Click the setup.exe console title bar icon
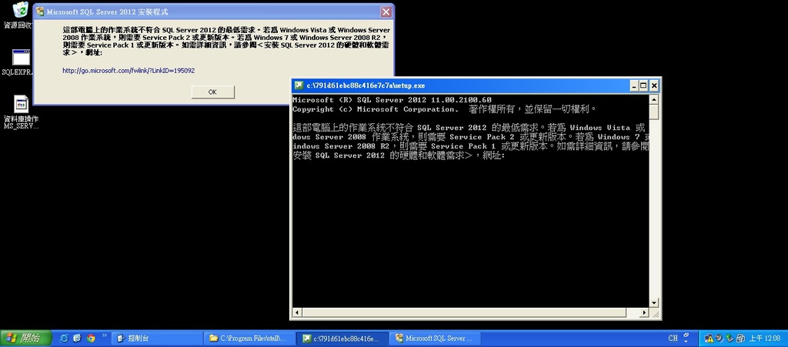This screenshot has width=788, height=347. click(299, 85)
